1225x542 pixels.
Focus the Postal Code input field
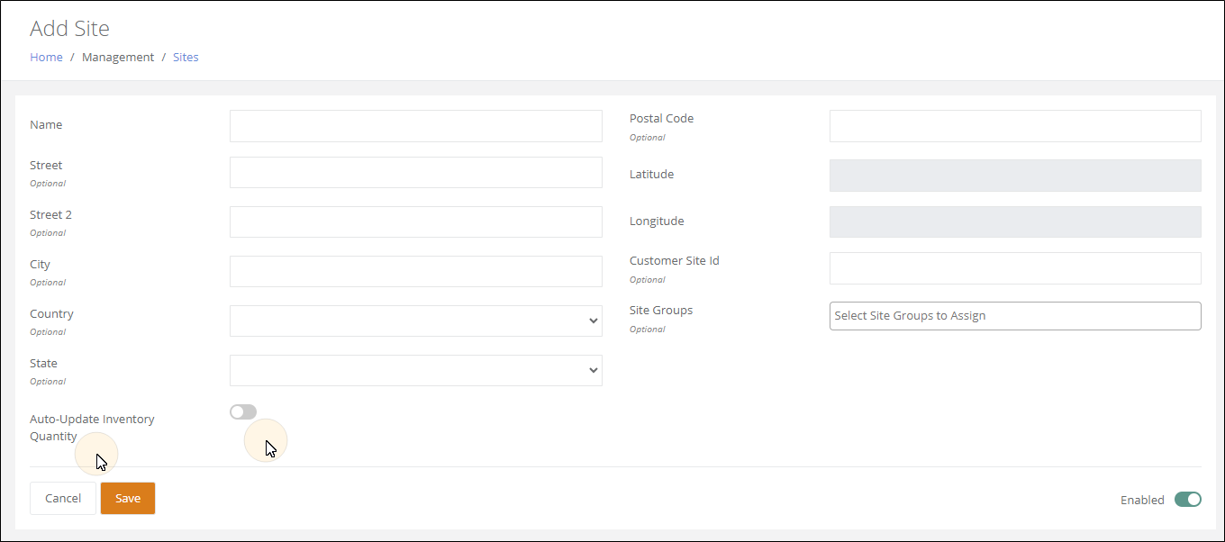coord(1015,126)
